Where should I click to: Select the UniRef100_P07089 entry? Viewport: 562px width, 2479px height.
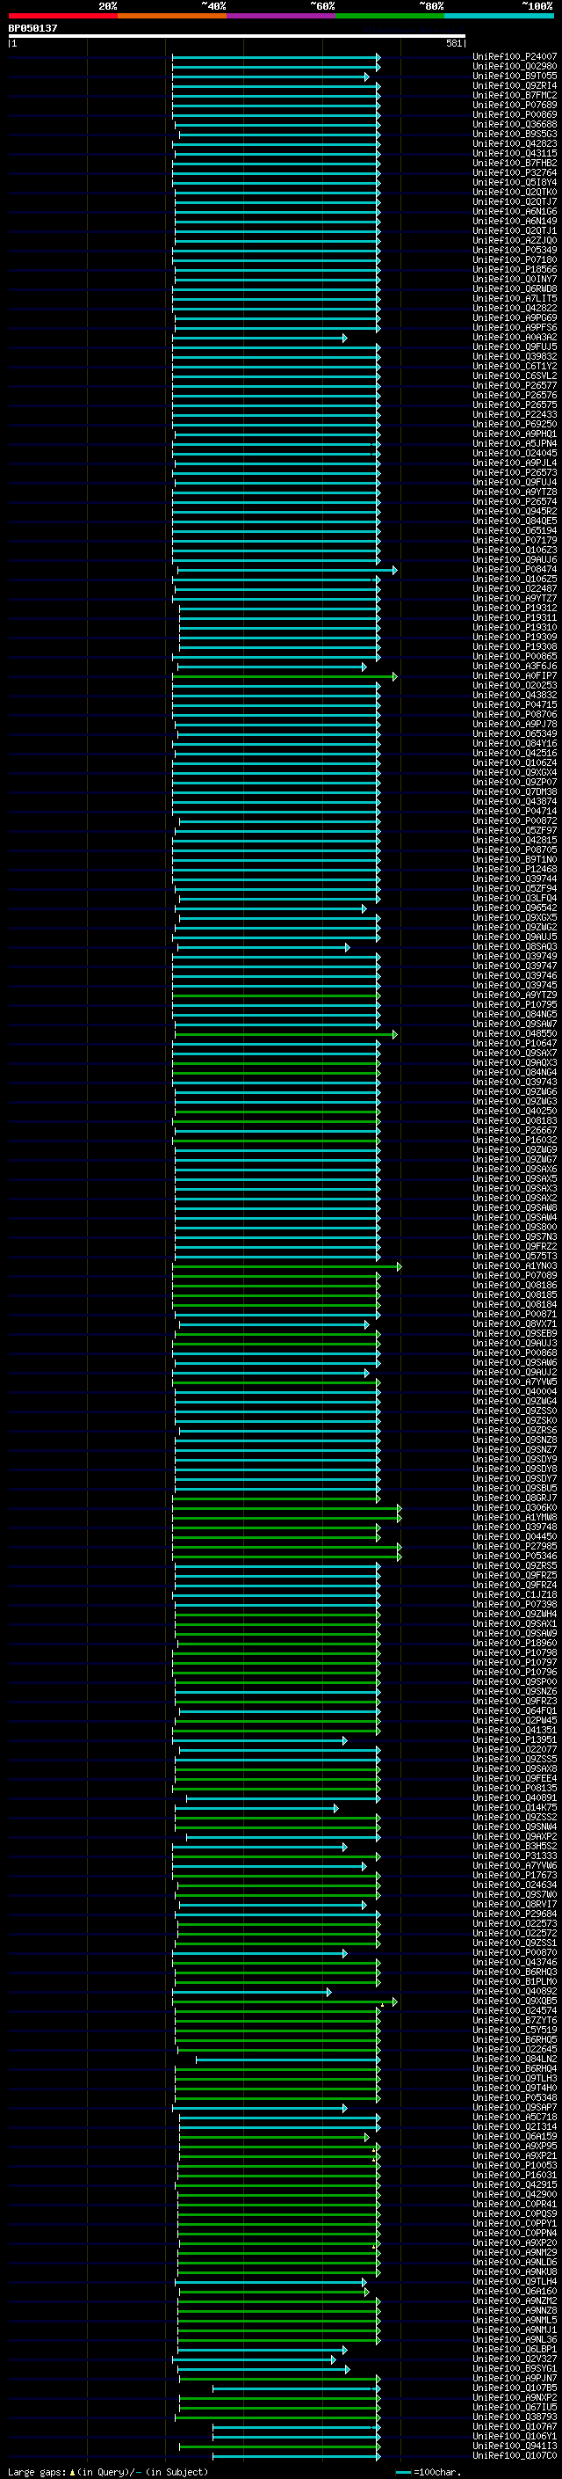coord(515,1276)
